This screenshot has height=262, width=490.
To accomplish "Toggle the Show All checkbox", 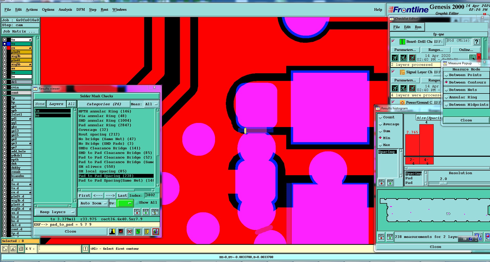I will 137,203.
